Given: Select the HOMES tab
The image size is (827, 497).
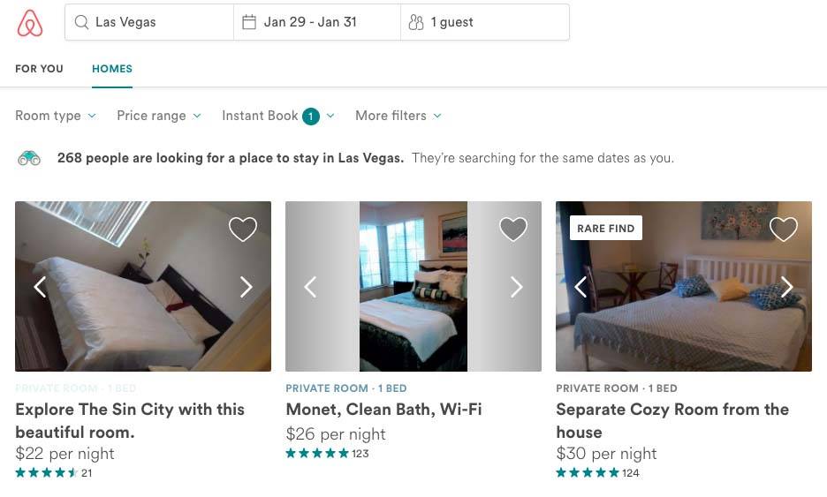Looking at the screenshot, I should tap(112, 69).
